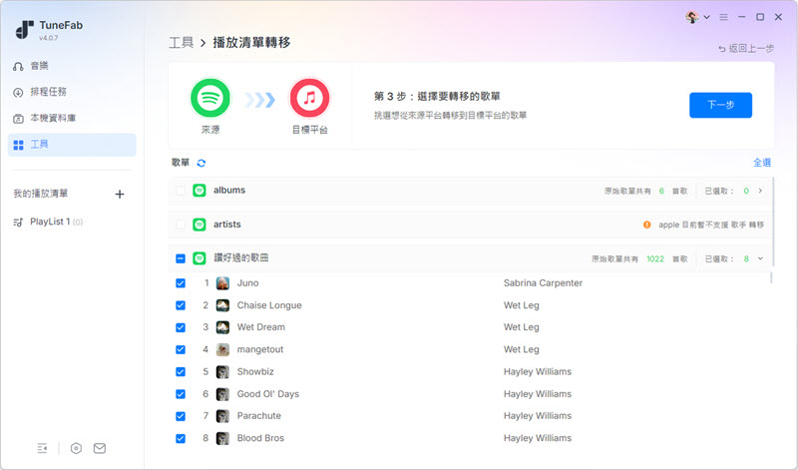Click the mangetout album thumbnail
The image size is (798, 470).
click(x=222, y=350)
